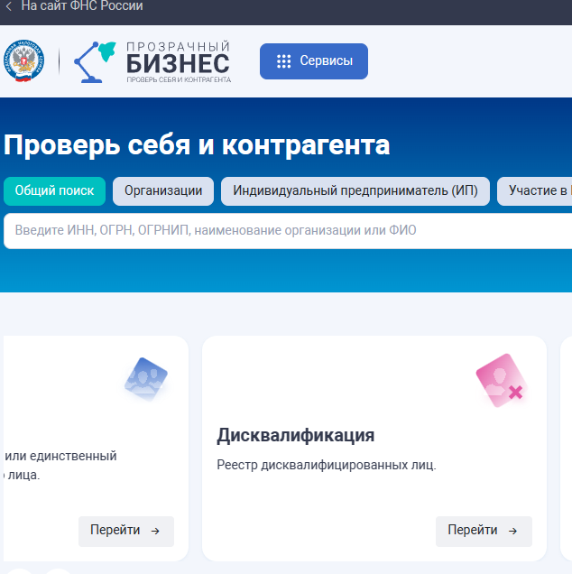Click the pink disqualified person icon
The image size is (572, 574).
click(501, 380)
